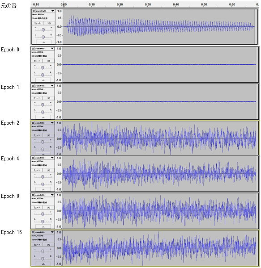
Task: Collapse the 元の音 original sound track
Action: pos(44,42)
